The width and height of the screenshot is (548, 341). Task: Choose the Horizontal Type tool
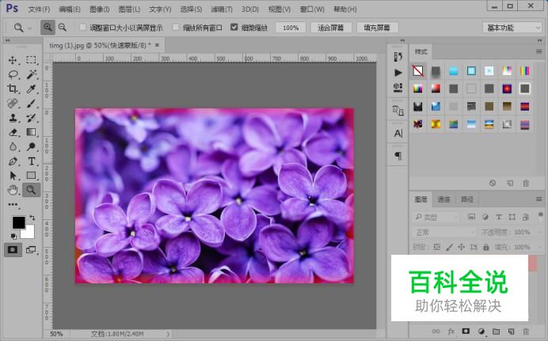click(x=32, y=161)
